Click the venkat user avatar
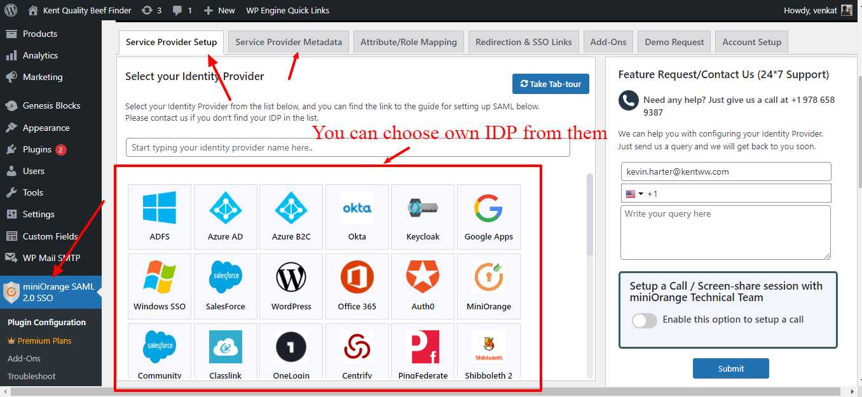The image size is (862, 397). tap(847, 10)
